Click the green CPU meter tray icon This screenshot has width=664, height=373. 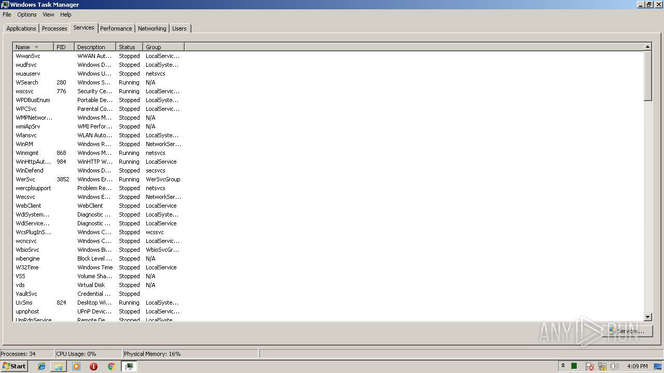[574, 366]
